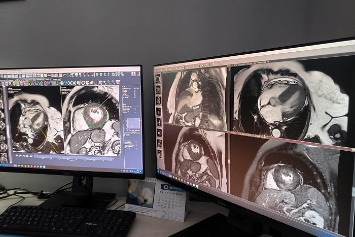Select the red contour drawing tool

26,84
